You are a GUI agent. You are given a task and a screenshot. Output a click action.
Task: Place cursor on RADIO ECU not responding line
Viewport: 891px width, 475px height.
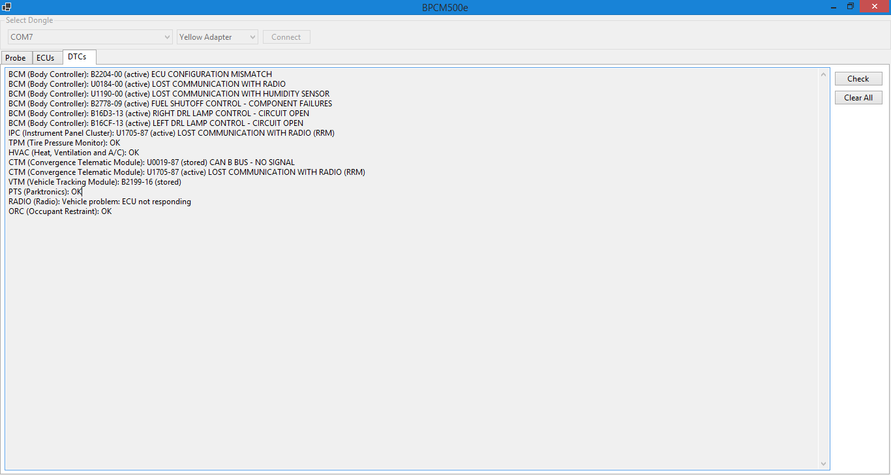coord(100,202)
